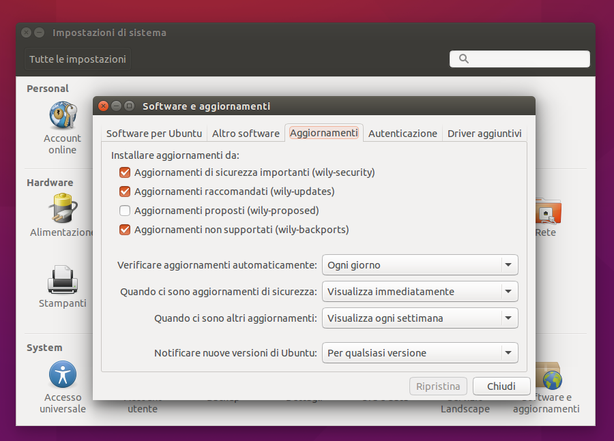
Task: Close the Impostazioni di sistema window
Action: pyautogui.click(x=26, y=33)
